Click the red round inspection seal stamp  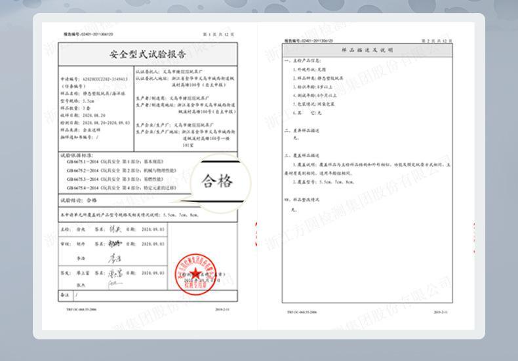tap(195, 275)
